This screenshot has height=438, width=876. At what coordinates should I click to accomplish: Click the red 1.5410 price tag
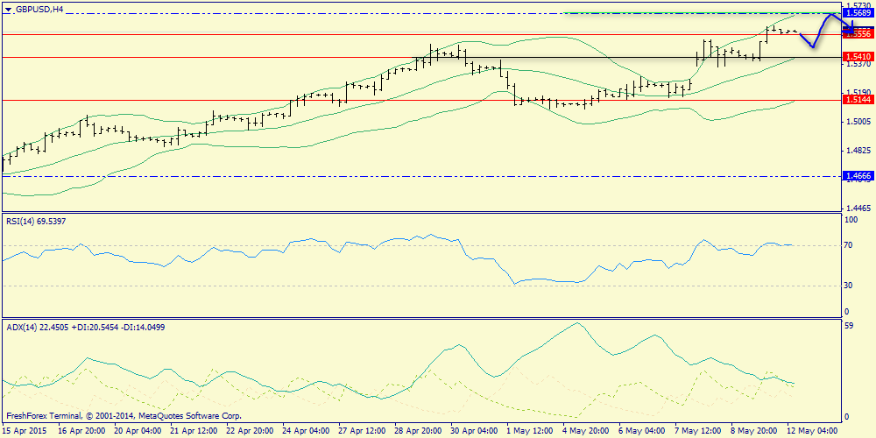[x=858, y=57]
